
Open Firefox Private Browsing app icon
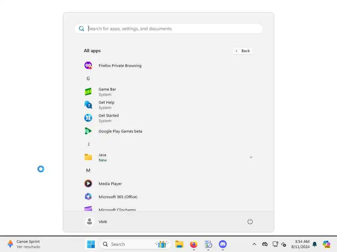point(88,65)
